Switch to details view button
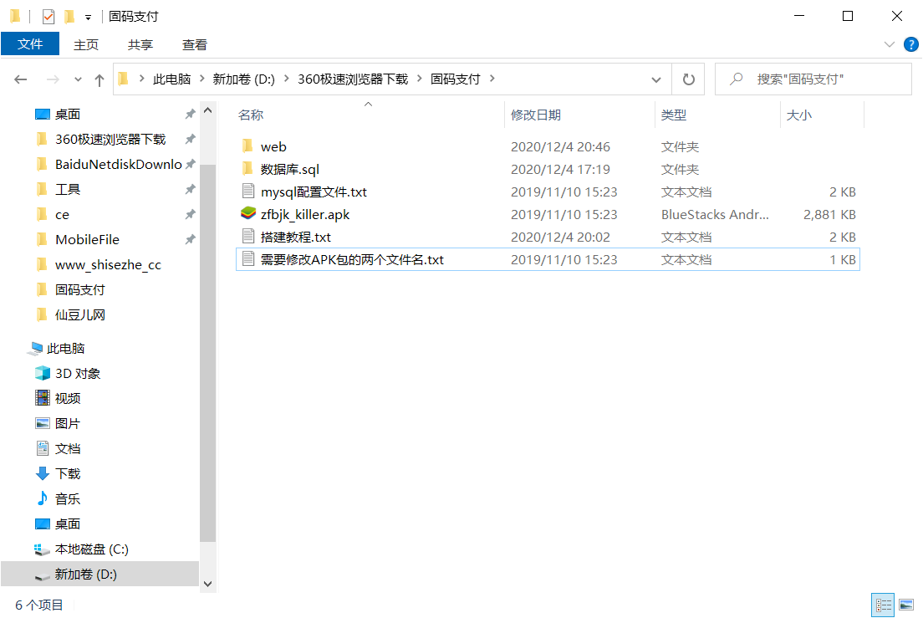The width and height of the screenshot is (923, 618). click(x=883, y=605)
